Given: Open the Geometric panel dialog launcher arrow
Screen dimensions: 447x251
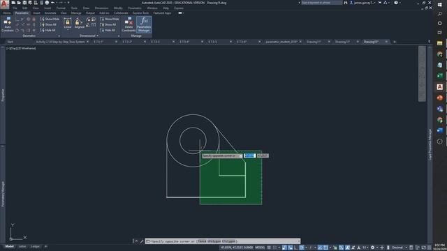Looking at the screenshot, I should tap(59, 36).
